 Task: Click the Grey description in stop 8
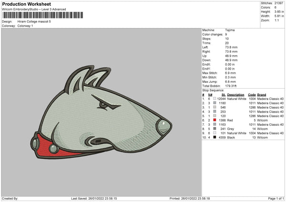coord(231,129)
